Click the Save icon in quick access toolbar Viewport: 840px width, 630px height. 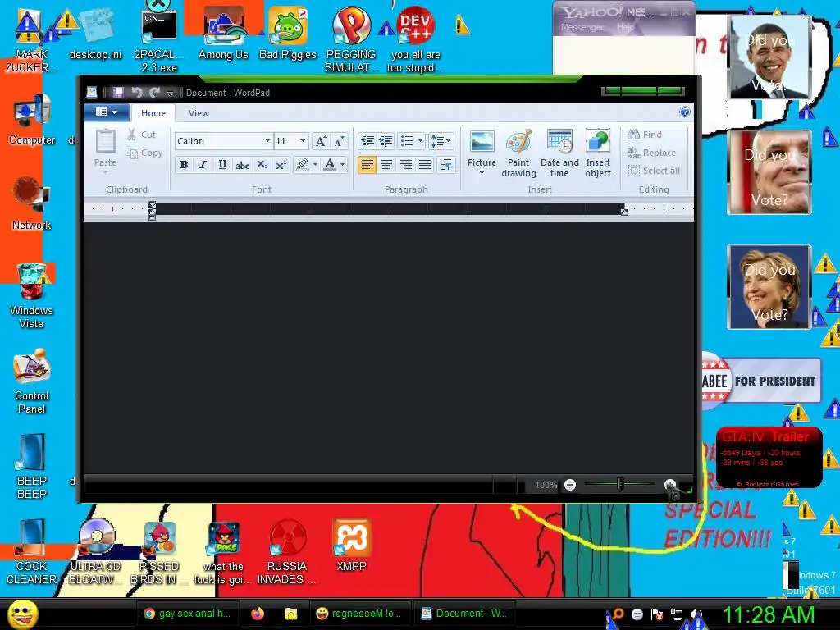point(118,93)
